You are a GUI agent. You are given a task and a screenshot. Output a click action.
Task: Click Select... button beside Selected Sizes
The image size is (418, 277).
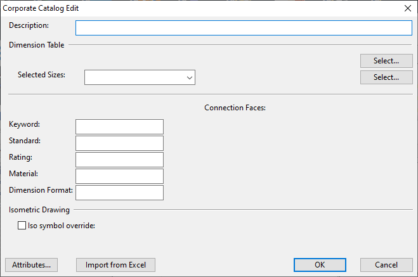(386, 77)
